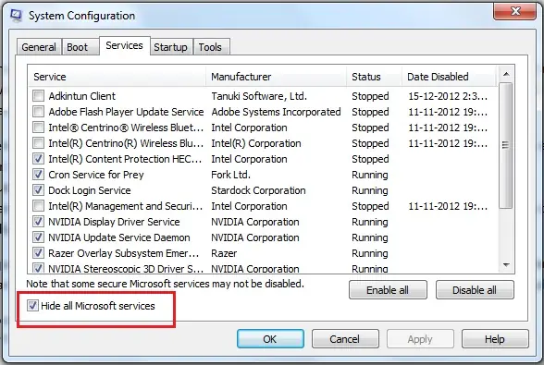This screenshot has width=544, height=365.
Task: Check Adobe Flash Player Update Service
Action: click(x=38, y=112)
